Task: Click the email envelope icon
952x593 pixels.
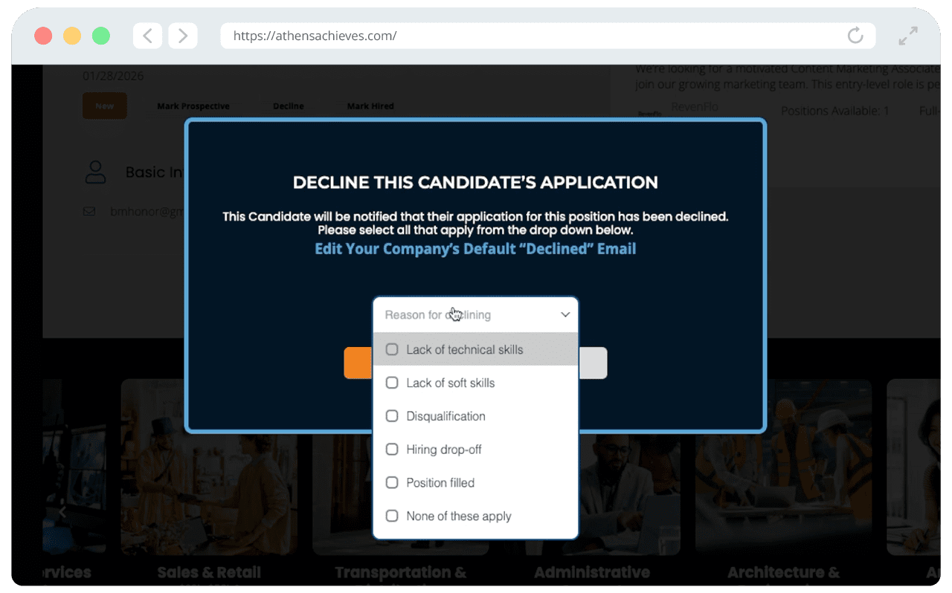Action: coord(89,211)
